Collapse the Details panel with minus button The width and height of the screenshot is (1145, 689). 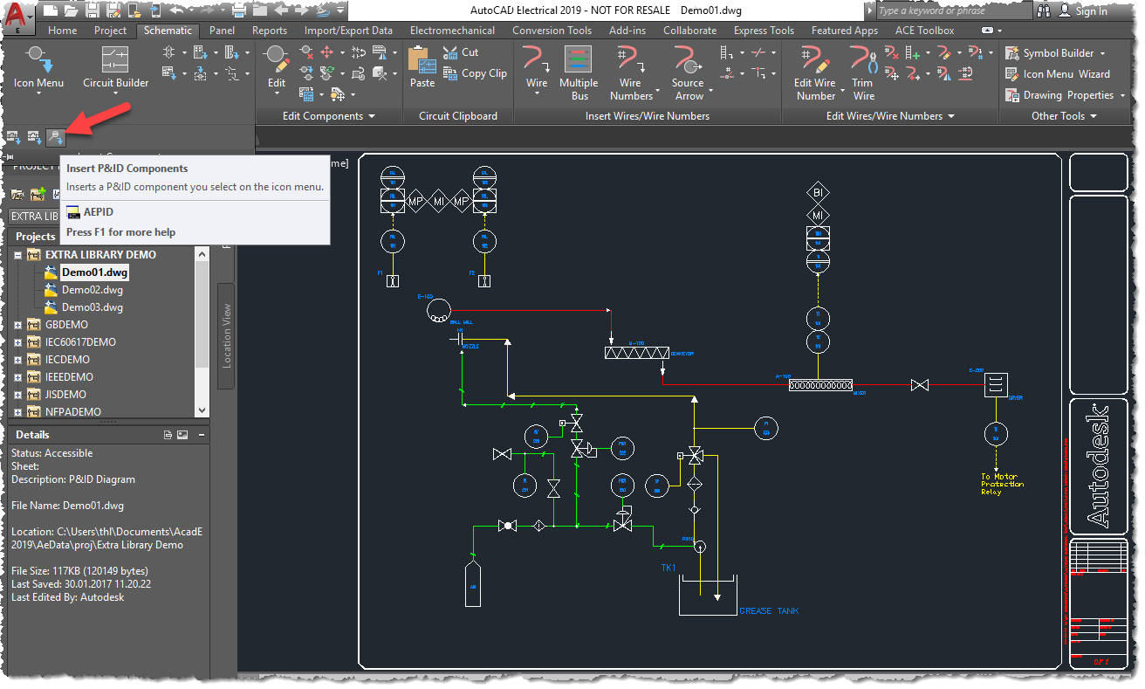coord(201,435)
